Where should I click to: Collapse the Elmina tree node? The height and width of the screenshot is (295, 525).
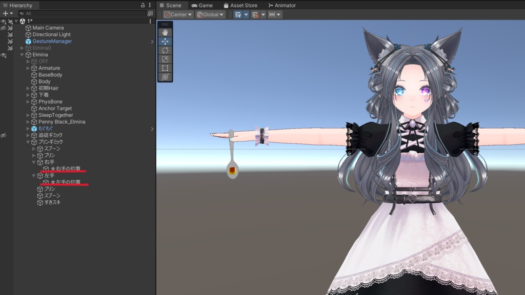point(22,55)
